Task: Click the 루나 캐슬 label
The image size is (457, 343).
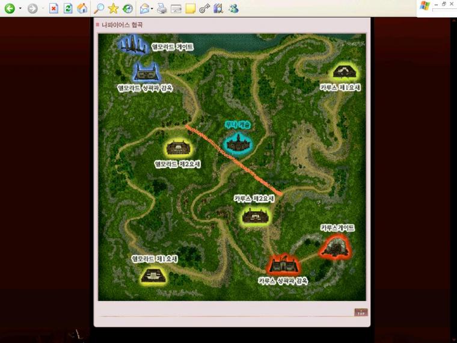Action: click(238, 125)
